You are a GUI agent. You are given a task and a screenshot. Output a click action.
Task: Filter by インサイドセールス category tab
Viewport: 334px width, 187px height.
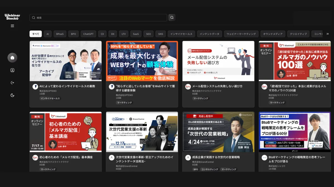[181, 34]
